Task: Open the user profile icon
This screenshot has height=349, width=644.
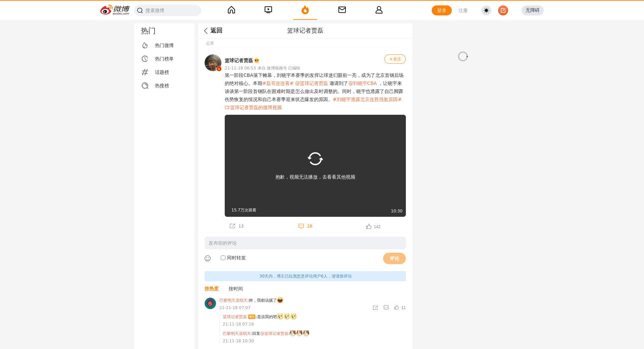Action: [379, 10]
